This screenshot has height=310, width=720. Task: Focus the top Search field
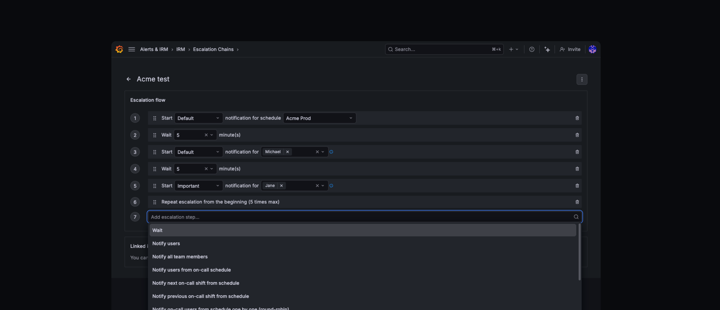[444, 49]
